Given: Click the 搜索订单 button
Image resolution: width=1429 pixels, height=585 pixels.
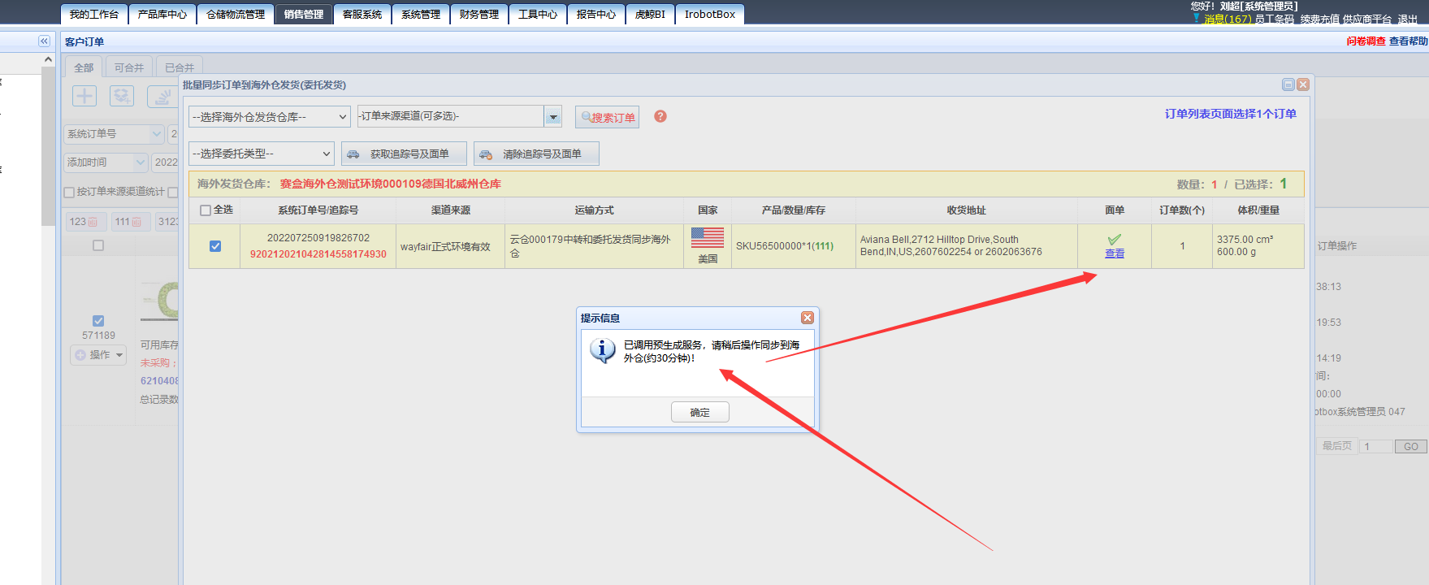Looking at the screenshot, I should [x=608, y=117].
